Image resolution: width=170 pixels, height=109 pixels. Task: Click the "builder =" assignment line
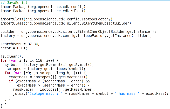click(78, 32)
